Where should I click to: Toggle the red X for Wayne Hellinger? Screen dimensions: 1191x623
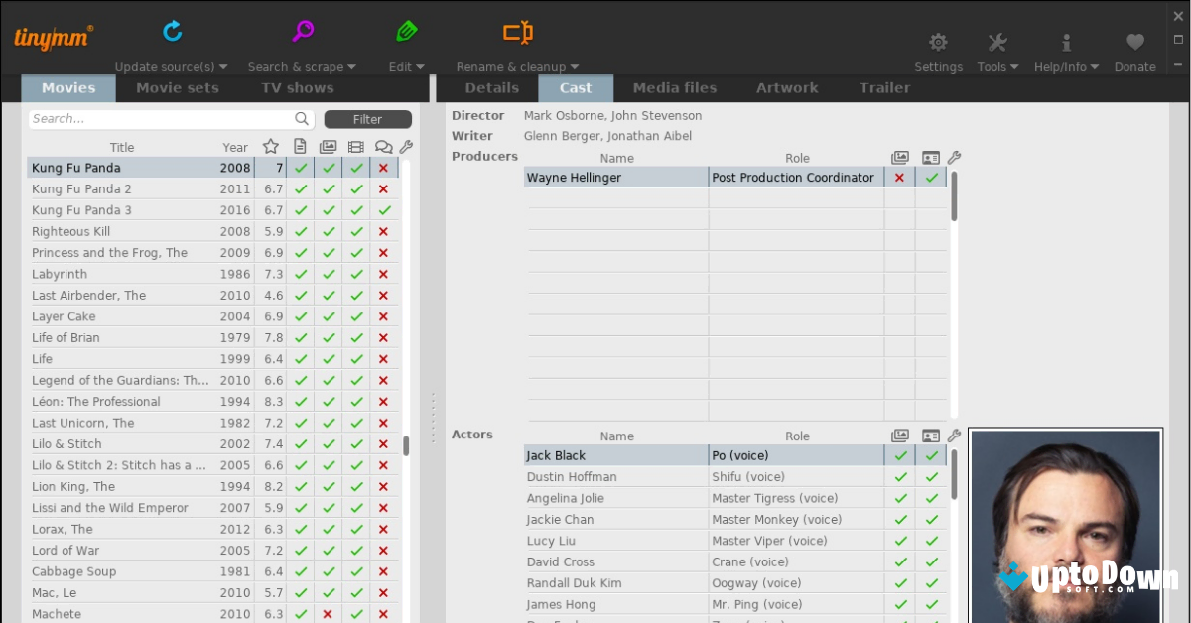point(899,178)
